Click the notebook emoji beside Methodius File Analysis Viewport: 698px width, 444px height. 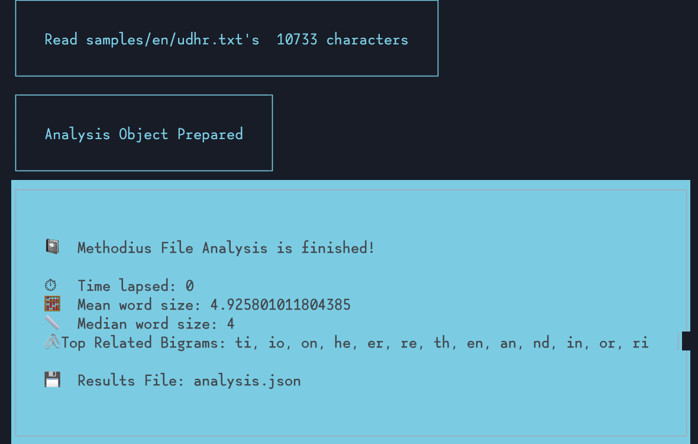click(x=53, y=247)
